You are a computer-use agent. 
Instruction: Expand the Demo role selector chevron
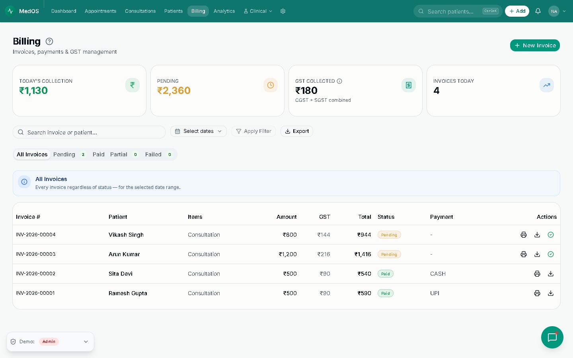(x=86, y=342)
